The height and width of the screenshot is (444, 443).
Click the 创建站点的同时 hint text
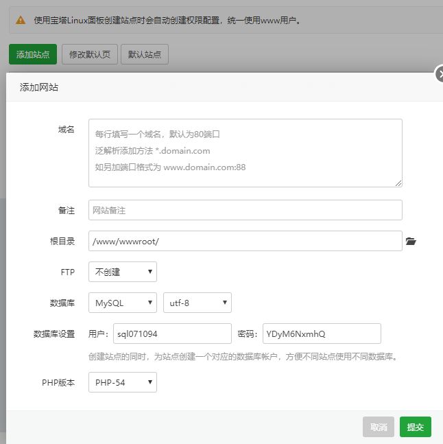243,356
